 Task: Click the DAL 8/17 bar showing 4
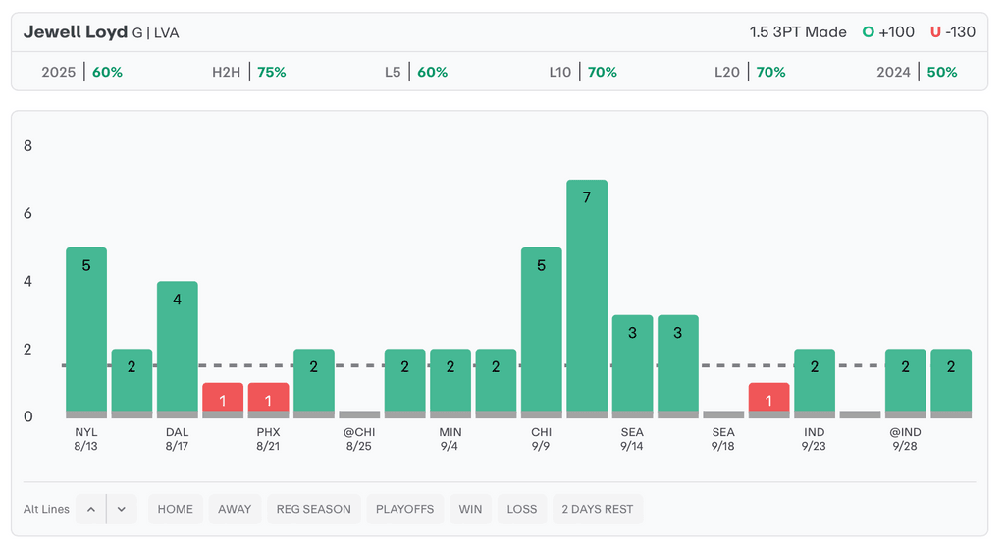tap(177, 346)
